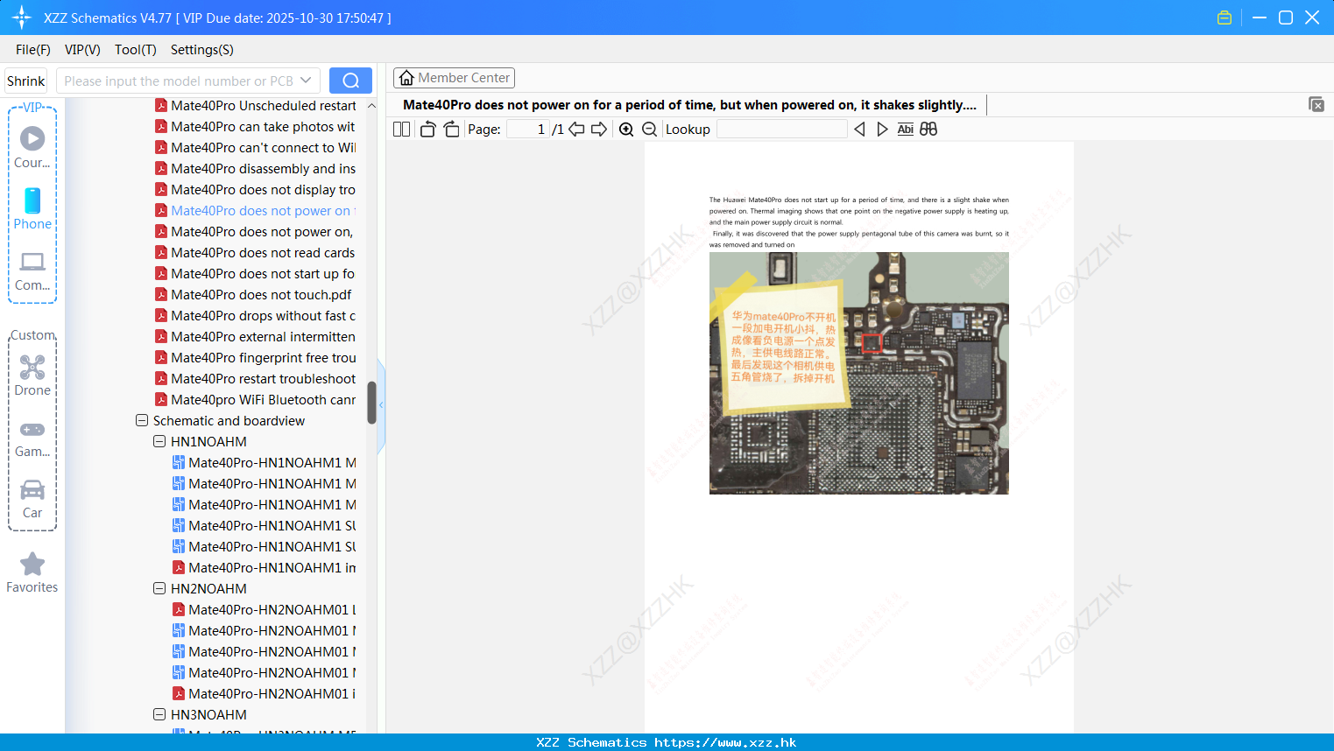Zoom out of the document
This screenshot has height=751, width=1334.
(x=649, y=129)
